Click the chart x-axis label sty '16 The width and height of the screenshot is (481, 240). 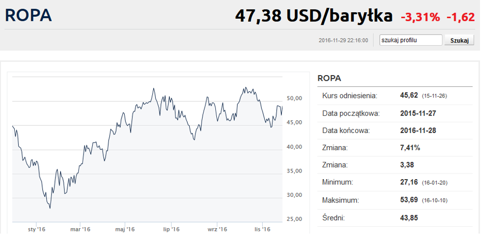[37, 229]
